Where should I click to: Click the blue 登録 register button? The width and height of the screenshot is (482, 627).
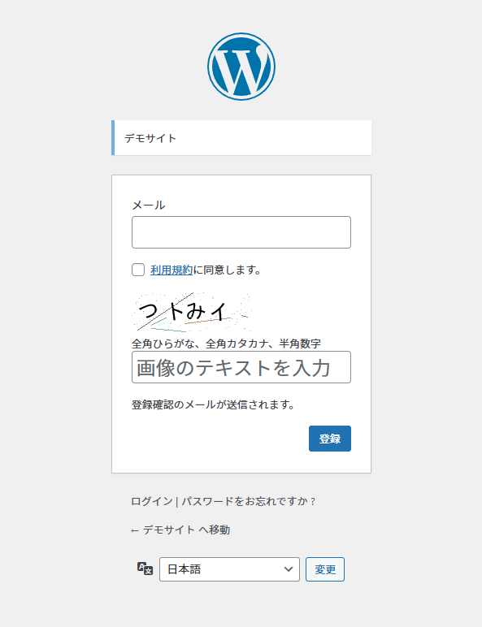(x=330, y=439)
